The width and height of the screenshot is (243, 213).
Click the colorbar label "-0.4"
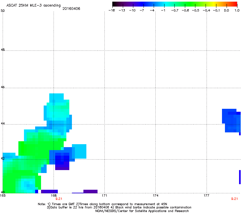click(x=207, y=10)
